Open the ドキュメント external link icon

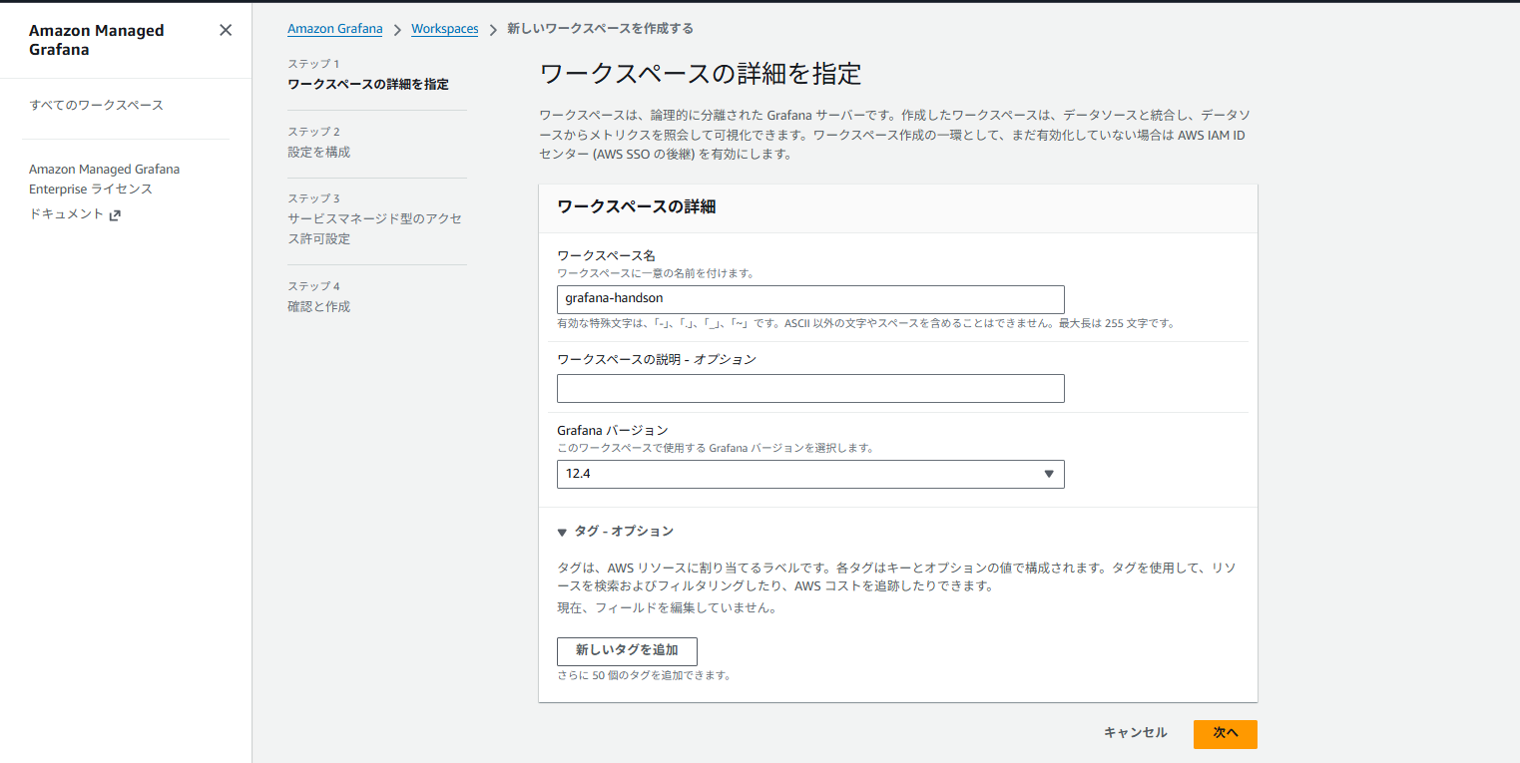point(115,214)
